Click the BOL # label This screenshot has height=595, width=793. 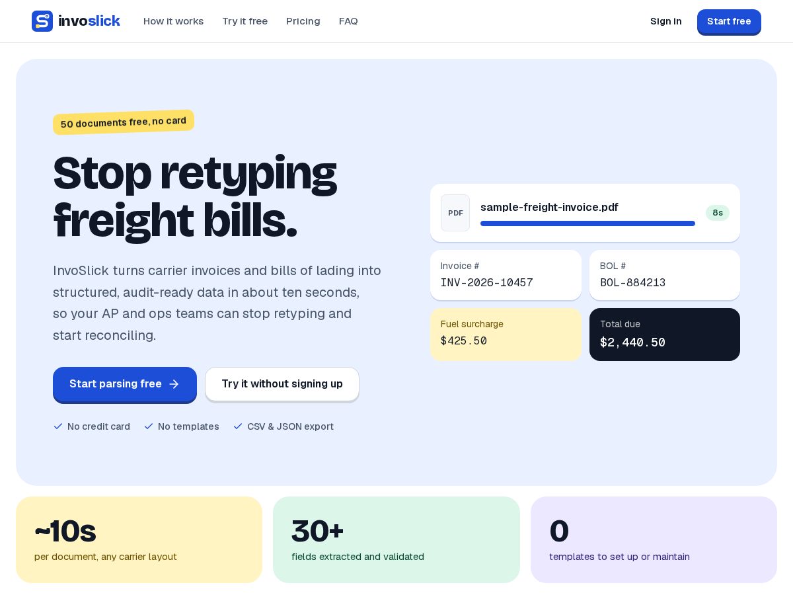pos(613,266)
